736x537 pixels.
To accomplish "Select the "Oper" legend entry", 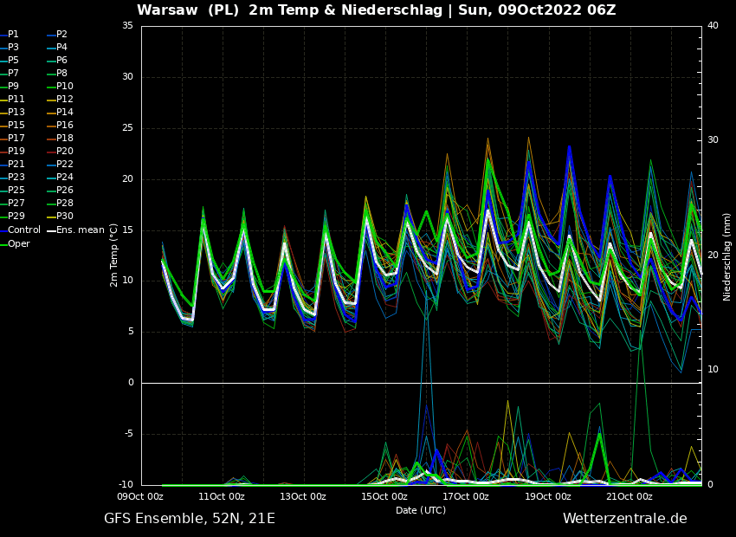I will (15, 243).
